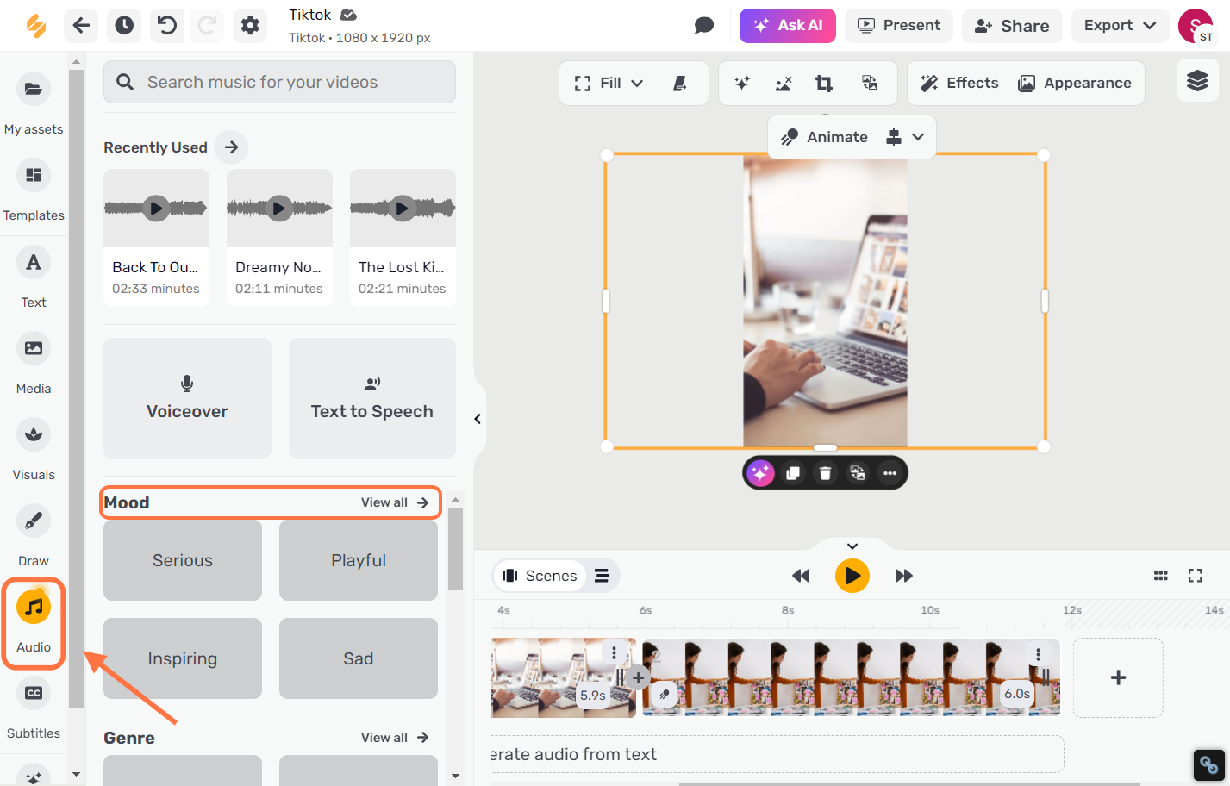Open Subtitles sidebar section
The height and width of the screenshot is (786, 1230).
pyautogui.click(x=34, y=708)
